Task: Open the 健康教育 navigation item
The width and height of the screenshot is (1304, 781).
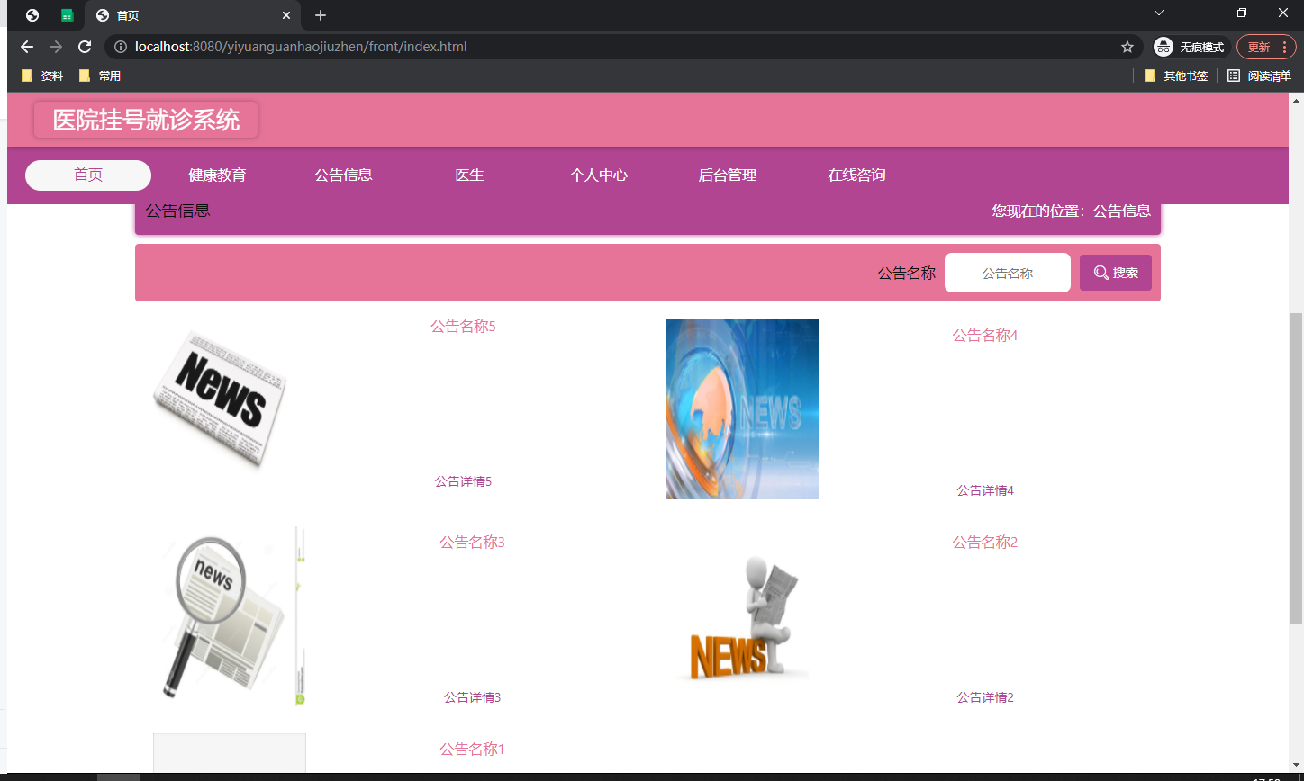Action: [x=217, y=175]
